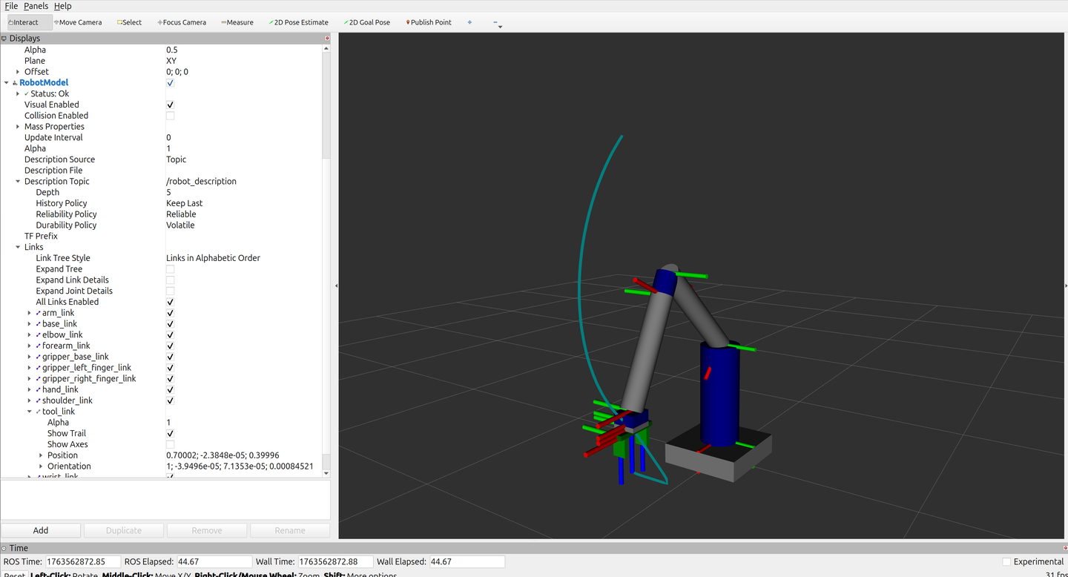
Task: Select the Move Camera tool
Action: coord(78,22)
